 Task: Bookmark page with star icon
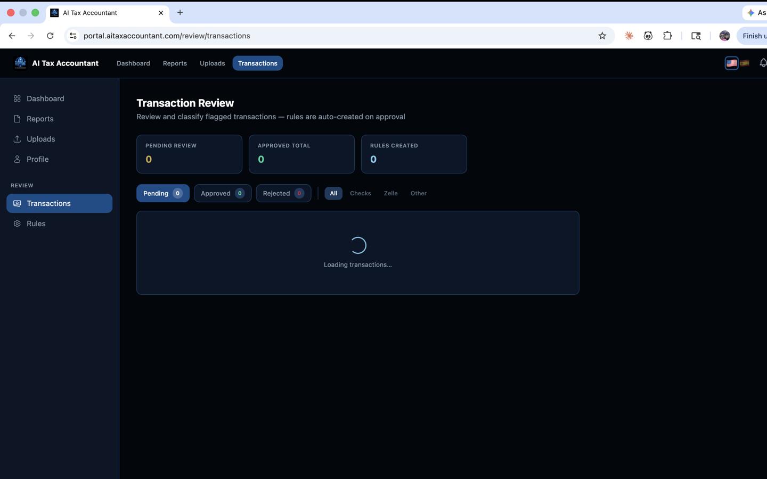coord(602,36)
